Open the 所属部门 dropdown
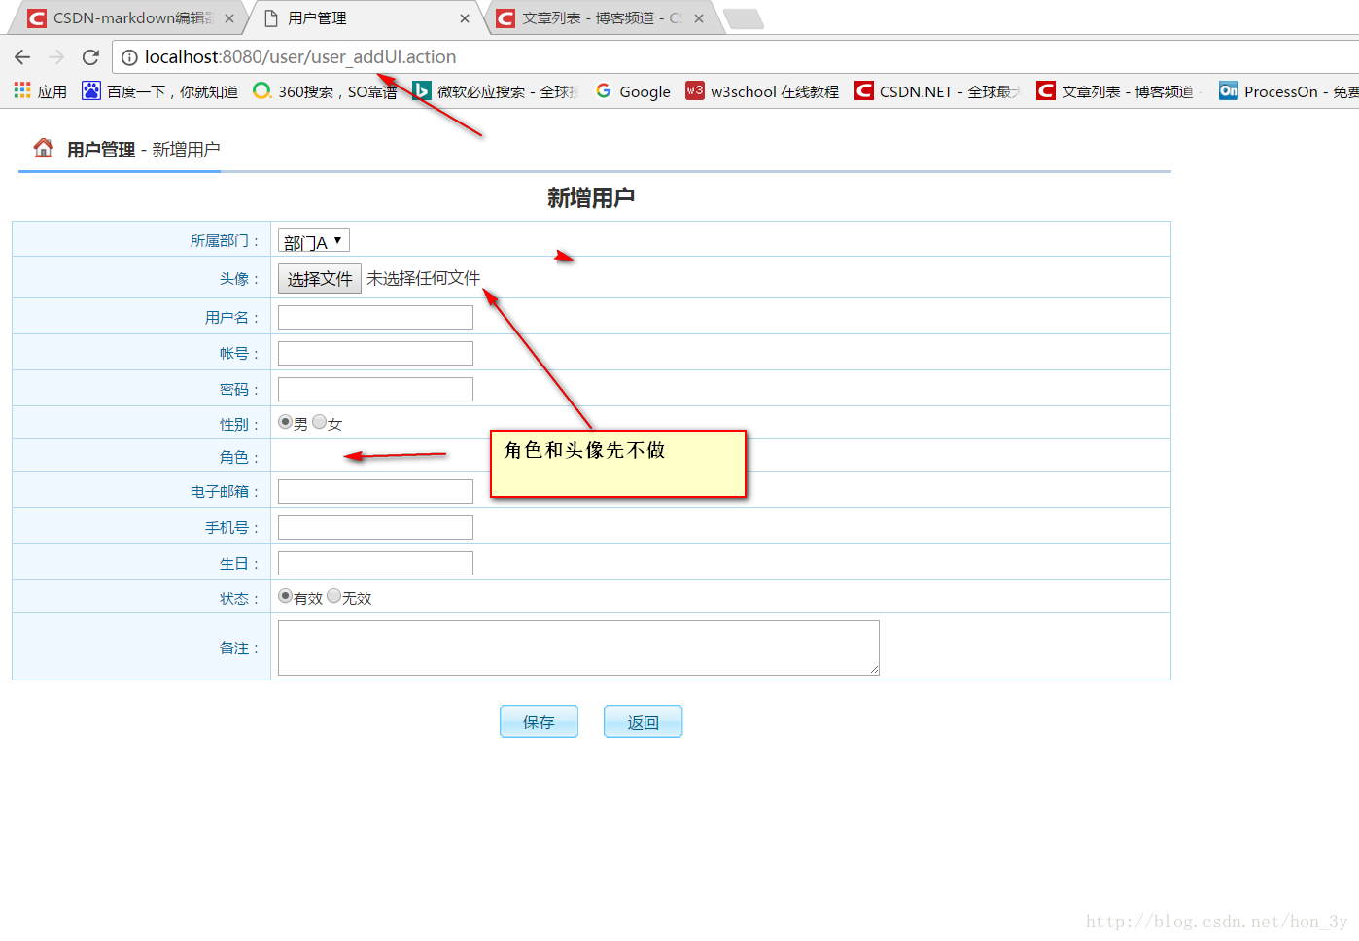 pyautogui.click(x=314, y=241)
